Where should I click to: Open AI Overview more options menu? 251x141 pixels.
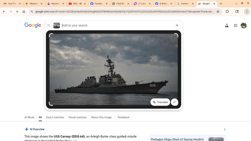tap(225, 129)
